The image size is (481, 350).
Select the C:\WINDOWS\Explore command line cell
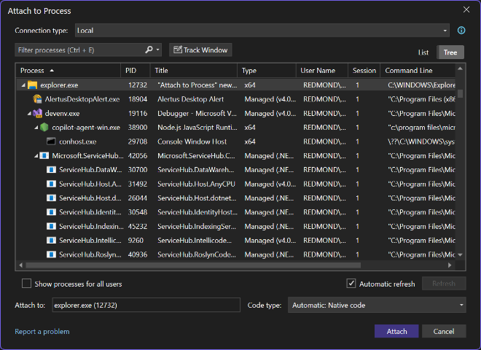point(421,85)
